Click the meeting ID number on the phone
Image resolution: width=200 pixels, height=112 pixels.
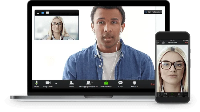172,43
